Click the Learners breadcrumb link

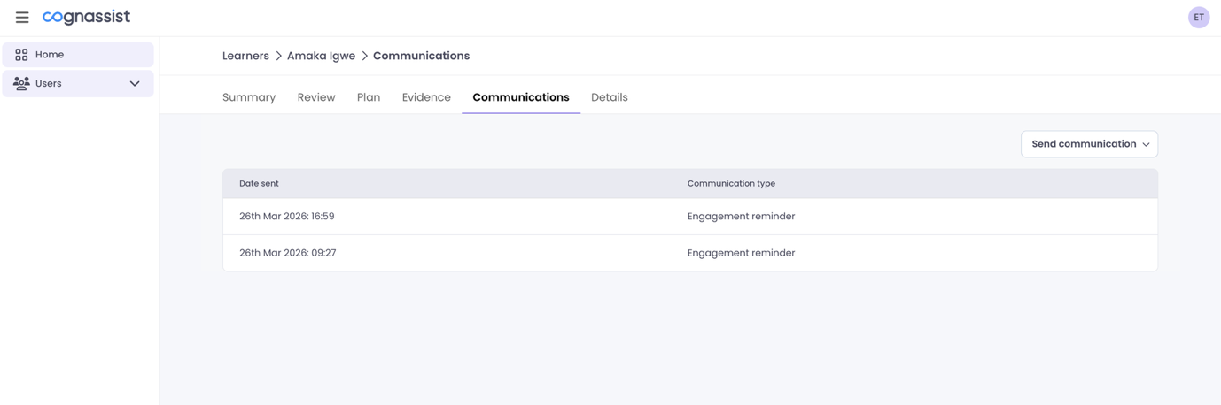pyautogui.click(x=245, y=56)
